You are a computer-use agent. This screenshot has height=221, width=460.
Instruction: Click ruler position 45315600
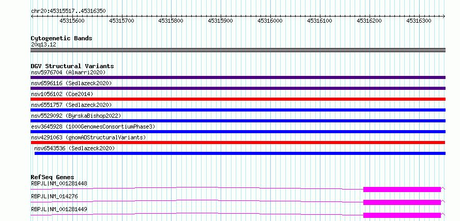(x=72, y=21)
